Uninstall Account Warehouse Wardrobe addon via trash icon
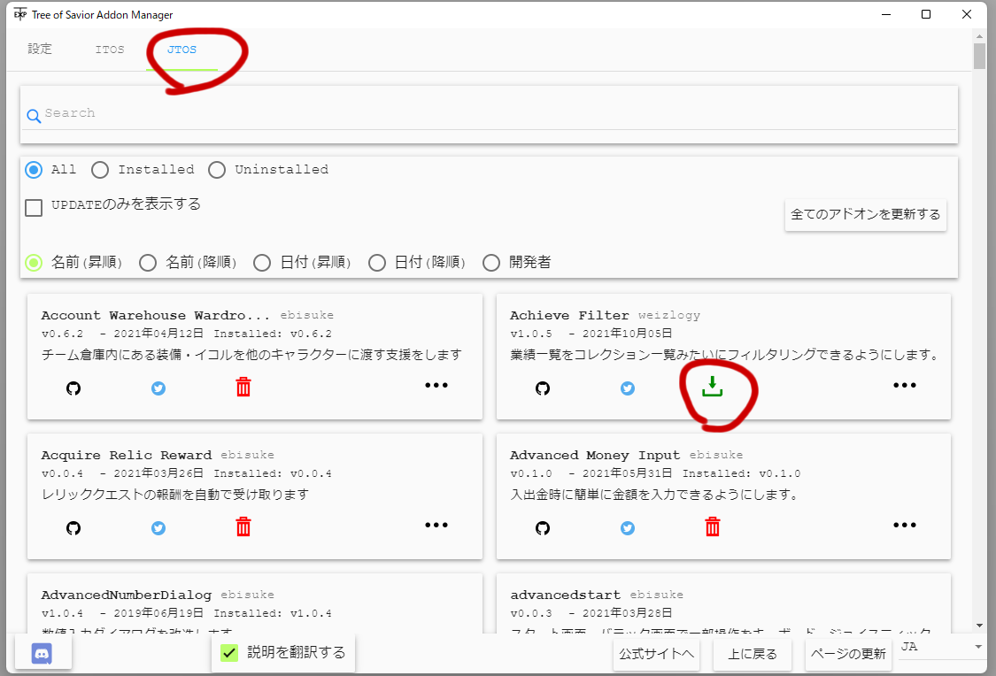 243,387
